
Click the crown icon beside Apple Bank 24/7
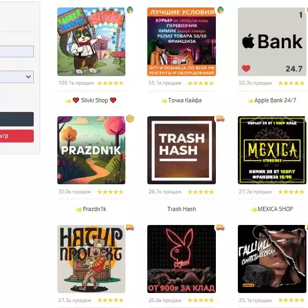(x=251, y=101)
